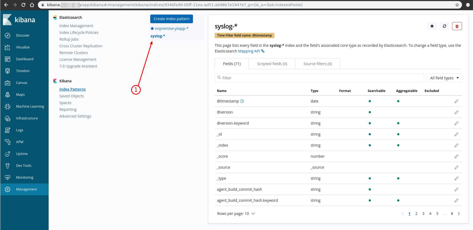The image size is (473, 230).
Task: Sort fields by Name column
Action: [x=222, y=91]
